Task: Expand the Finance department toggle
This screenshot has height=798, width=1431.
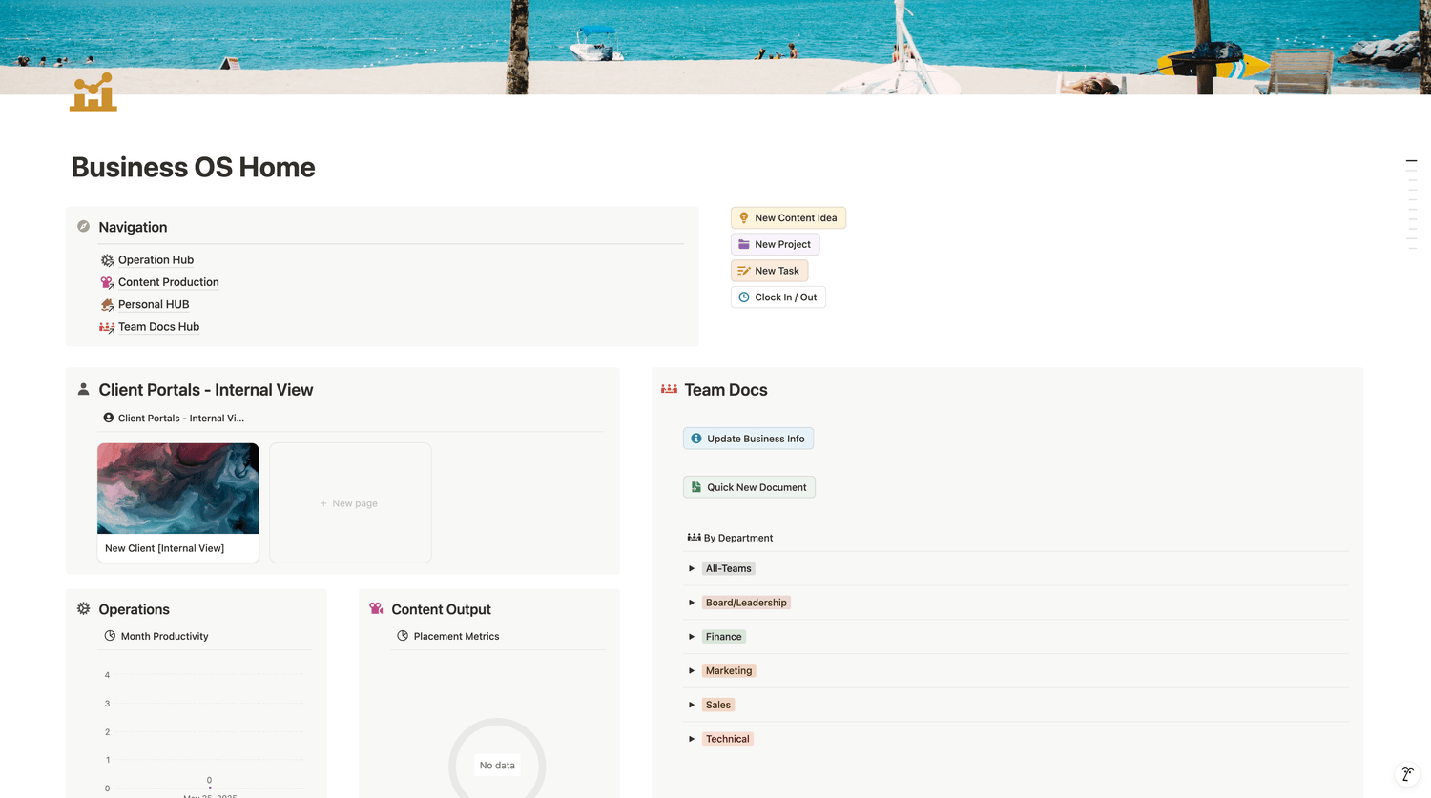Action: click(x=692, y=637)
